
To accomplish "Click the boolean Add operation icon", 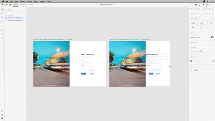I will click(204, 13).
